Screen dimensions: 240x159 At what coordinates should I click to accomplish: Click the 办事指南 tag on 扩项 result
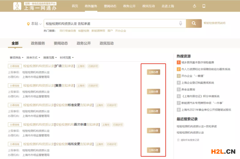tap(15, 66)
